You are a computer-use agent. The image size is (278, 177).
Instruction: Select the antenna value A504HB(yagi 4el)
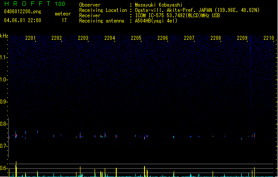coord(156,21)
